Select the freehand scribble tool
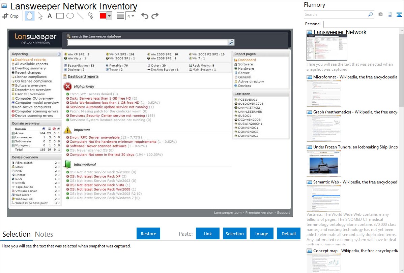This screenshot has height=273, width=404. click(x=90, y=16)
